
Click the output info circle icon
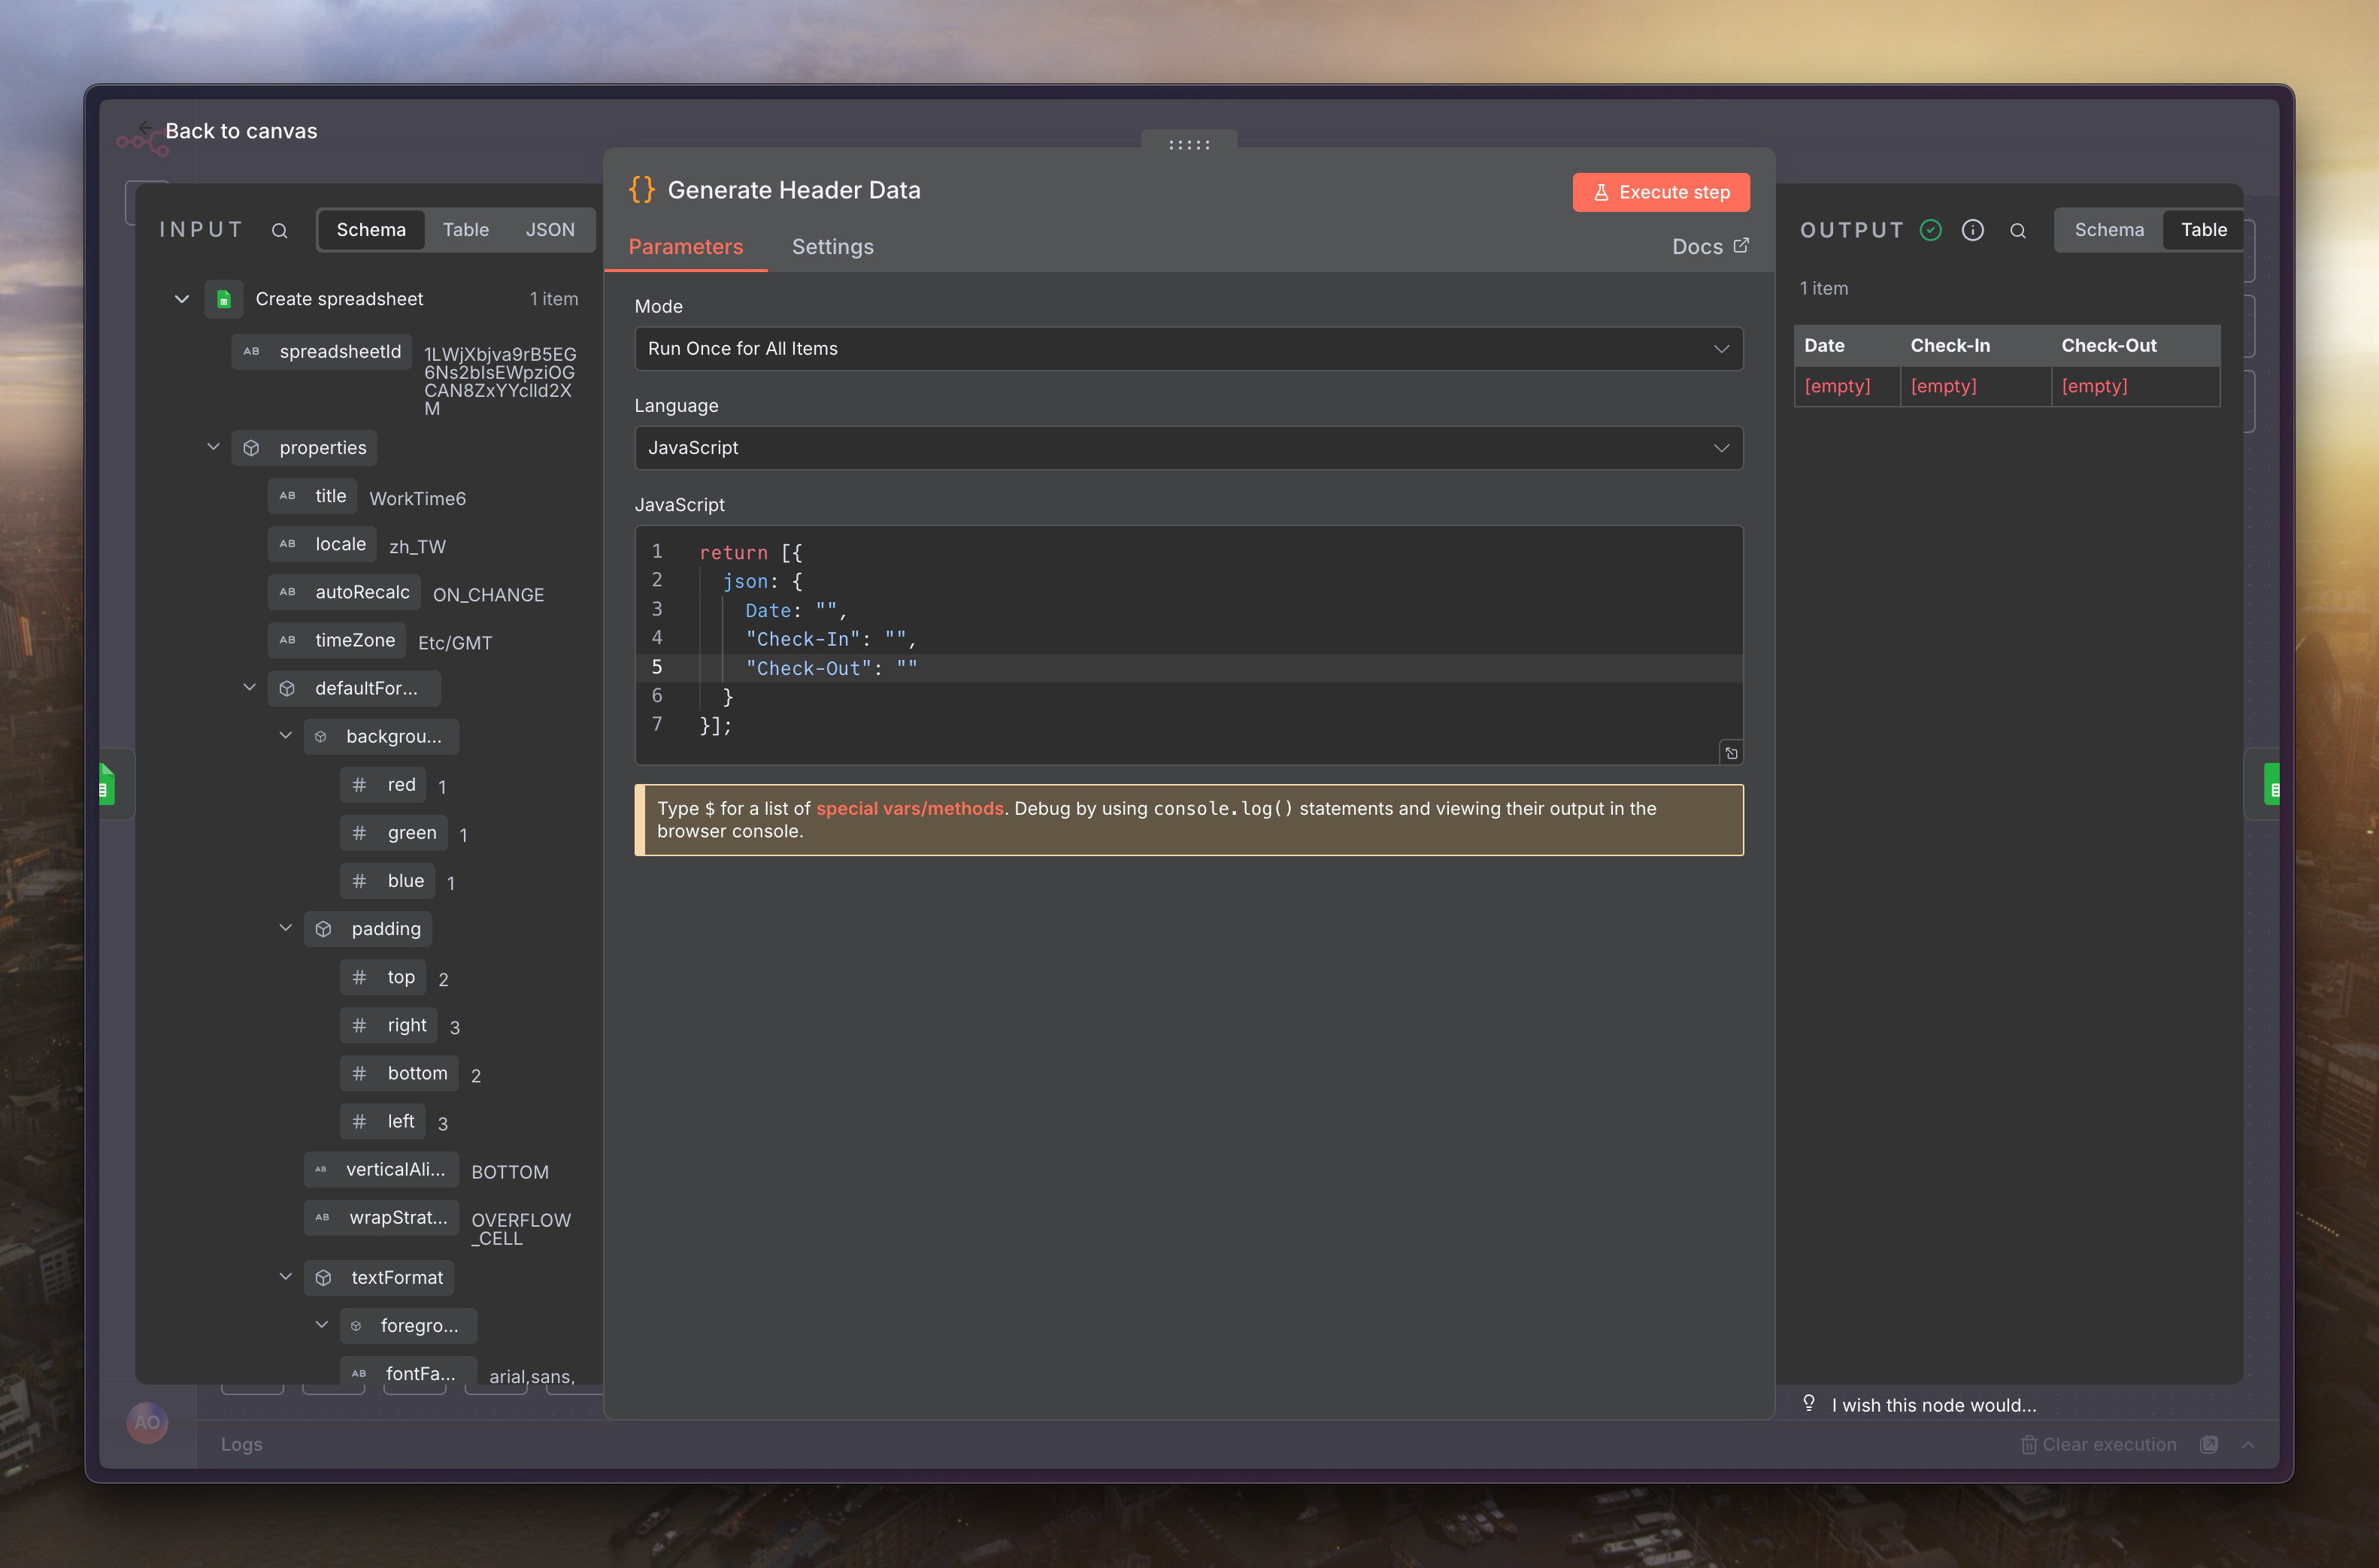1972,230
